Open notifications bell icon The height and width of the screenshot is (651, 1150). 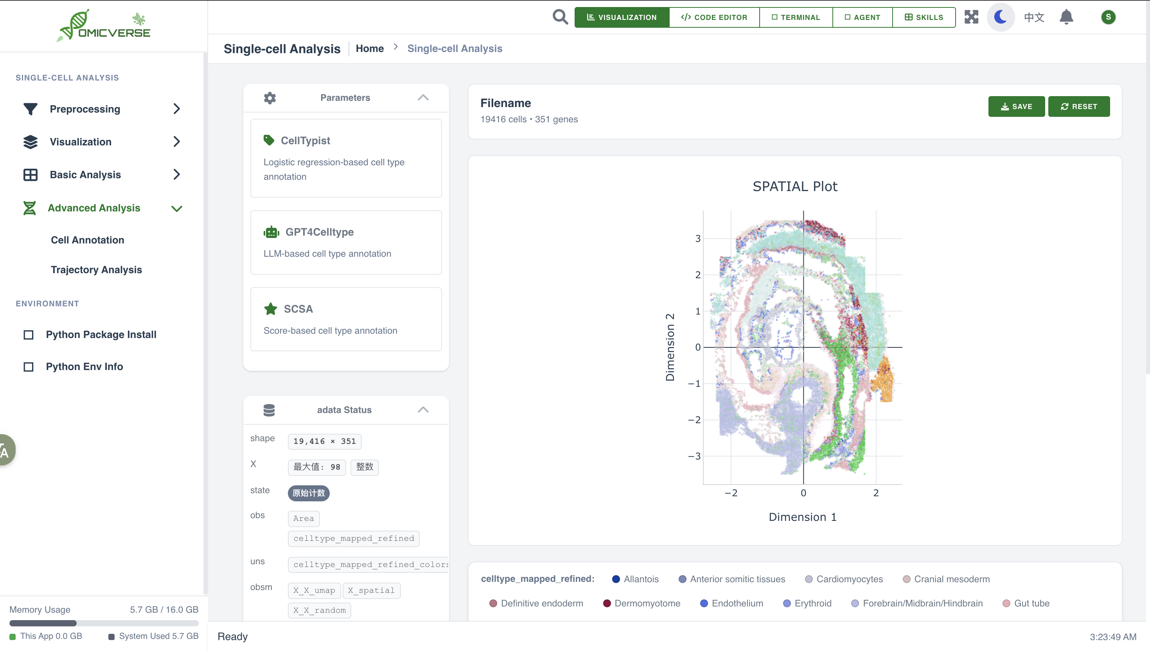point(1066,17)
